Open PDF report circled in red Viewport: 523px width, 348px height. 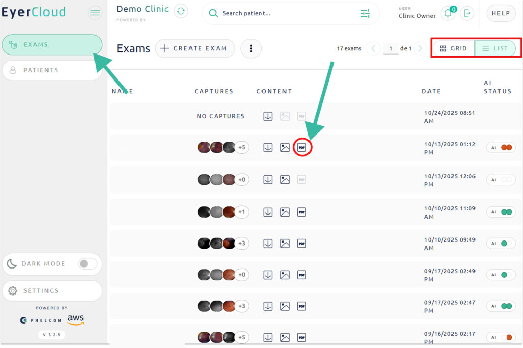[x=302, y=148]
